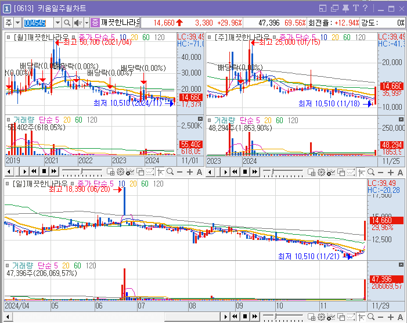Click daily chart scroll left arrow
The height and width of the screenshot is (323, 407).
coord(8,317)
